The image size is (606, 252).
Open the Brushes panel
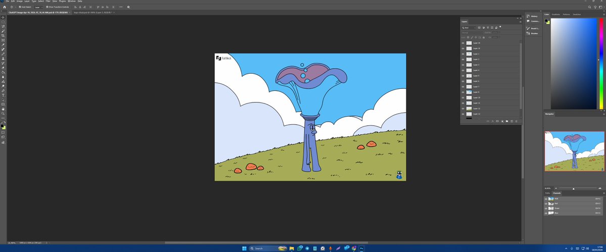[x=534, y=33]
